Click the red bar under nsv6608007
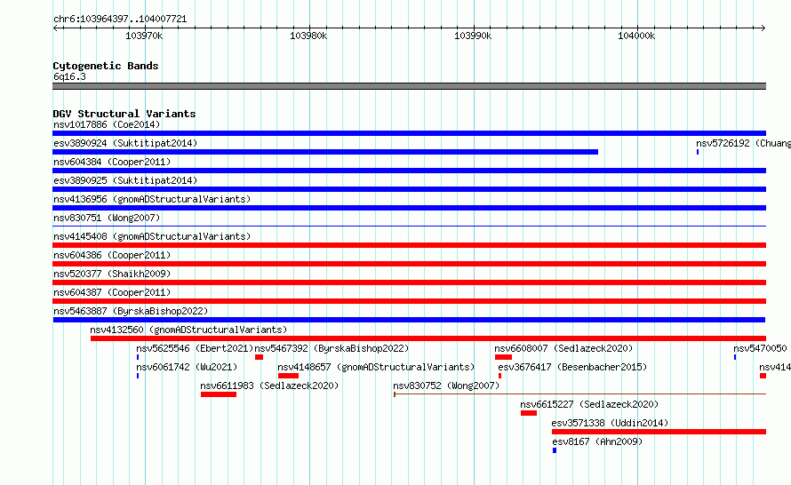 (x=503, y=357)
